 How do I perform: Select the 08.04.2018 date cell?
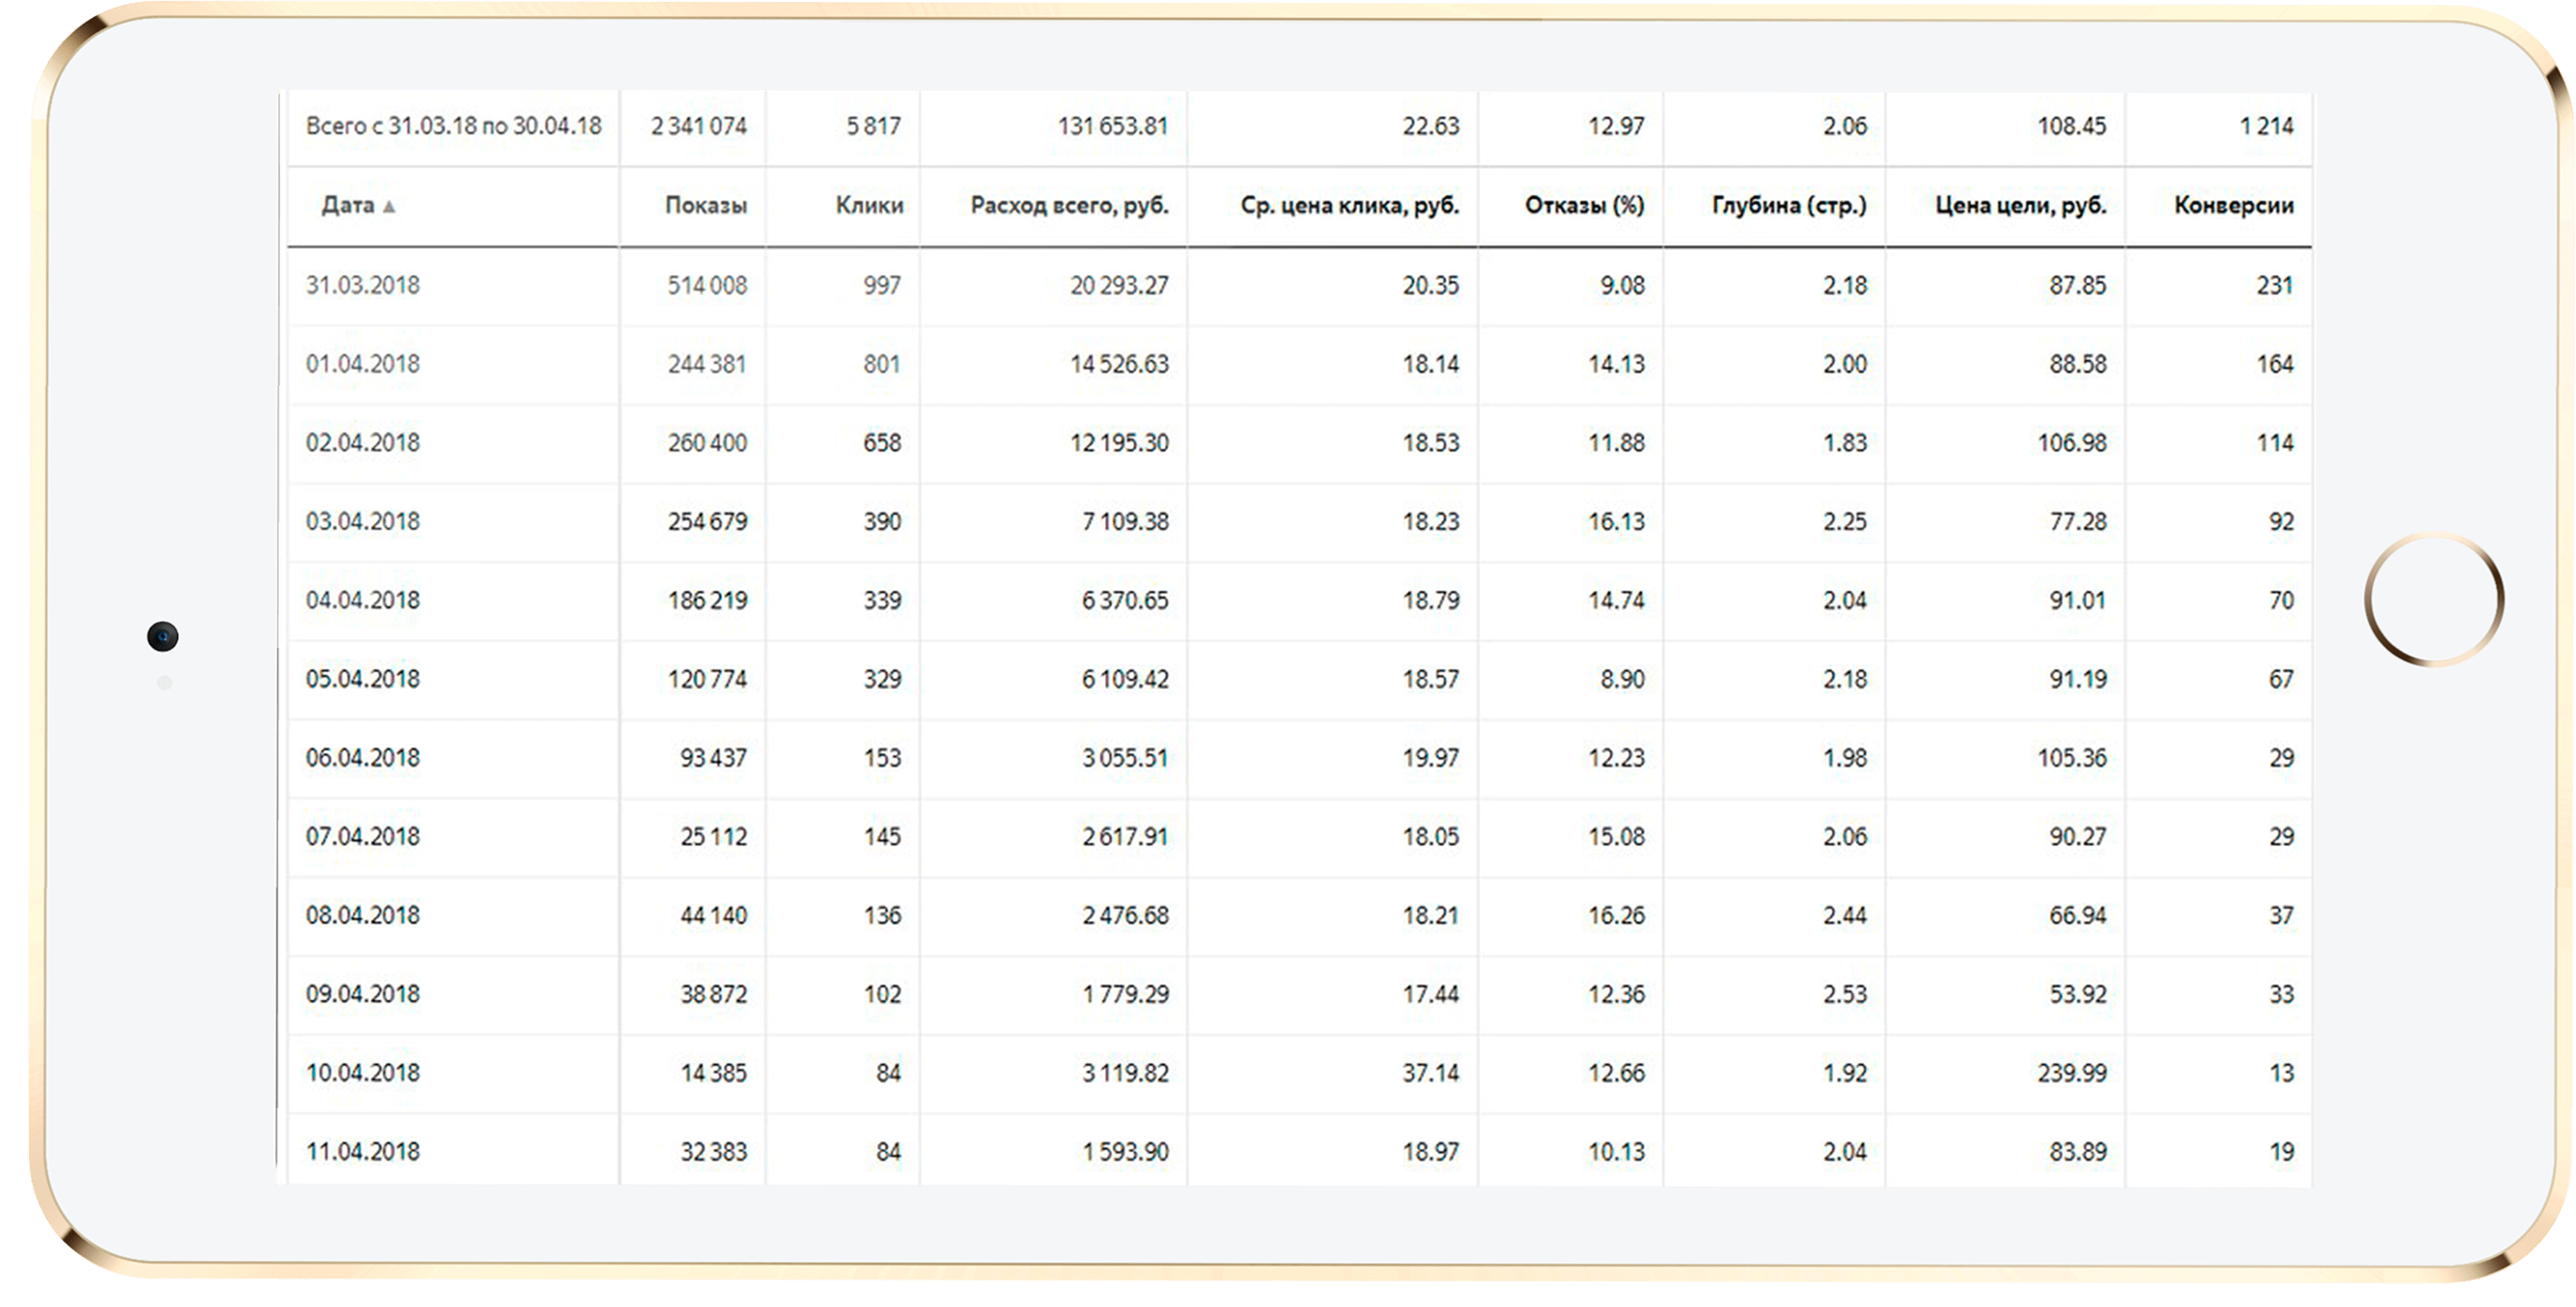pos(363,915)
